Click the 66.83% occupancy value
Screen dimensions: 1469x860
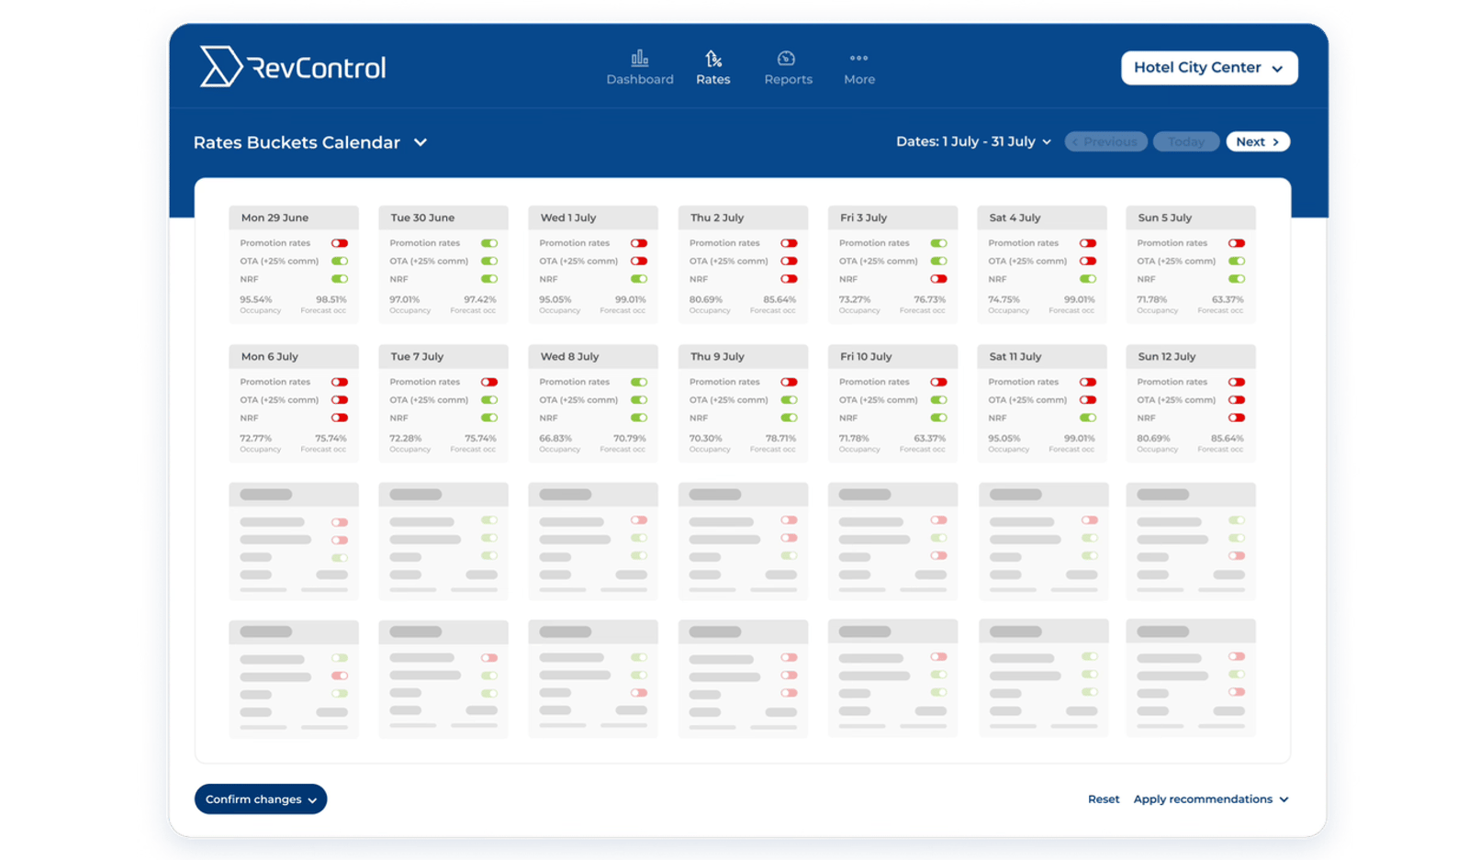(x=555, y=438)
